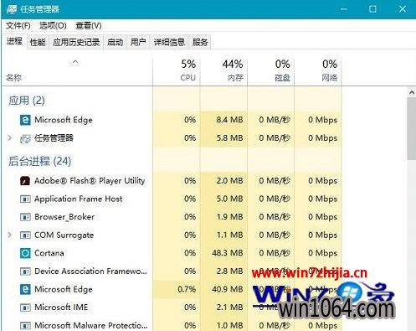Click the sort arrow above 名称 column
Image resolution: width=416 pixels, height=331 pixels.
tap(75, 62)
